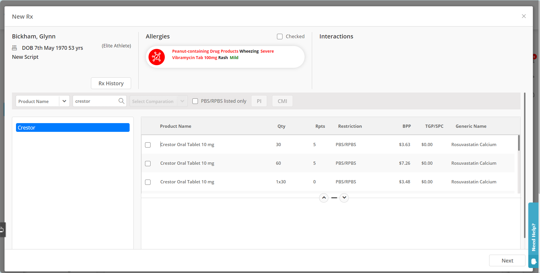The width and height of the screenshot is (540, 273).
Task: Click the search magnifier icon
Action: tap(121, 101)
